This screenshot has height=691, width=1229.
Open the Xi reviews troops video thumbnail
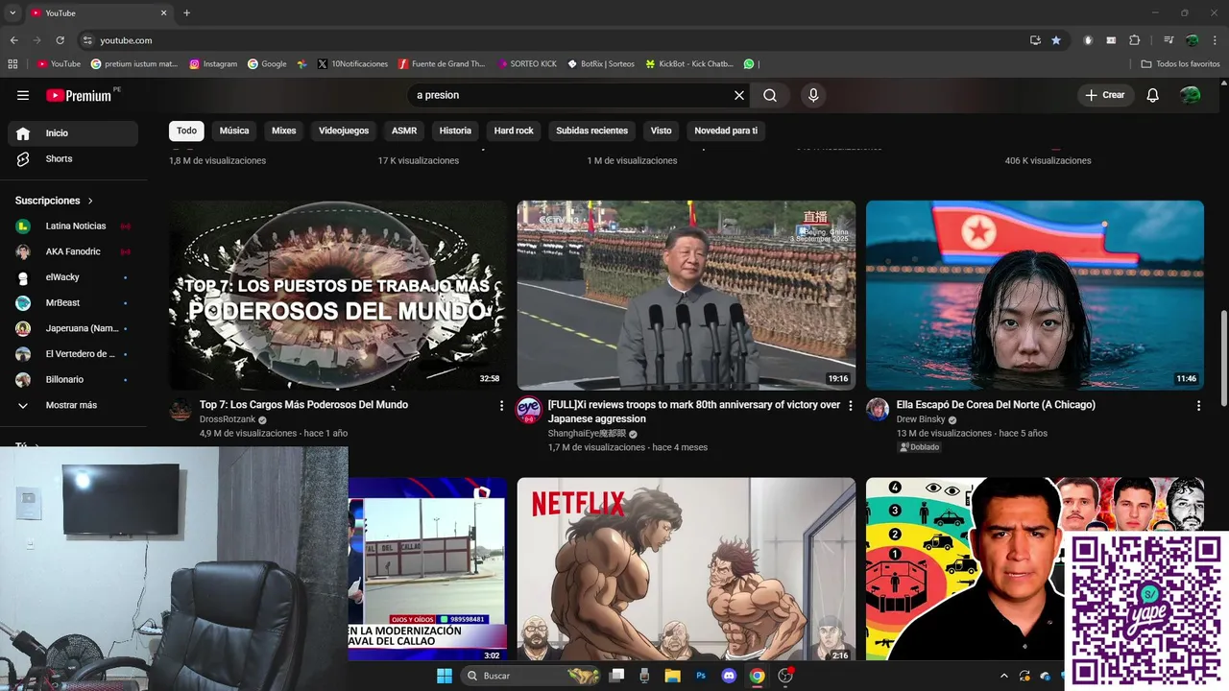point(687,295)
